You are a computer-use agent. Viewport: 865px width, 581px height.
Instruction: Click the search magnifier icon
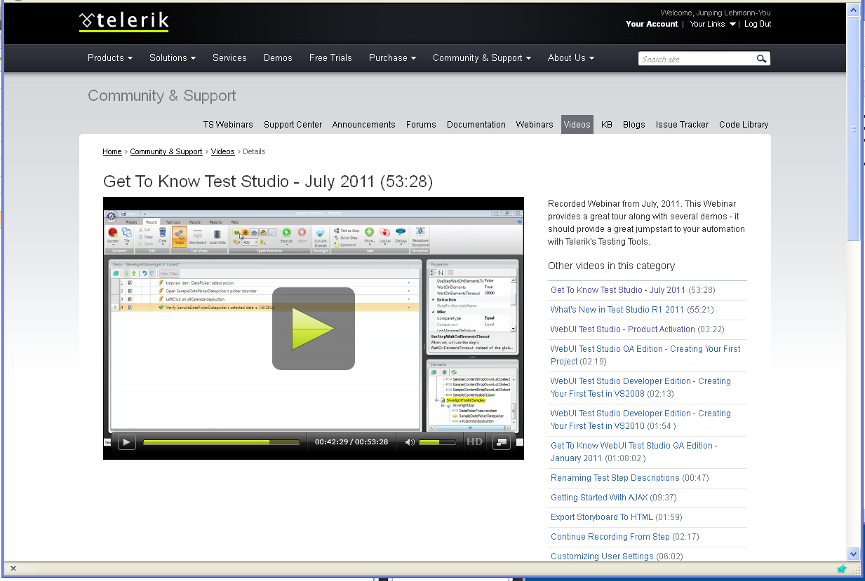(x=761, y=59)
